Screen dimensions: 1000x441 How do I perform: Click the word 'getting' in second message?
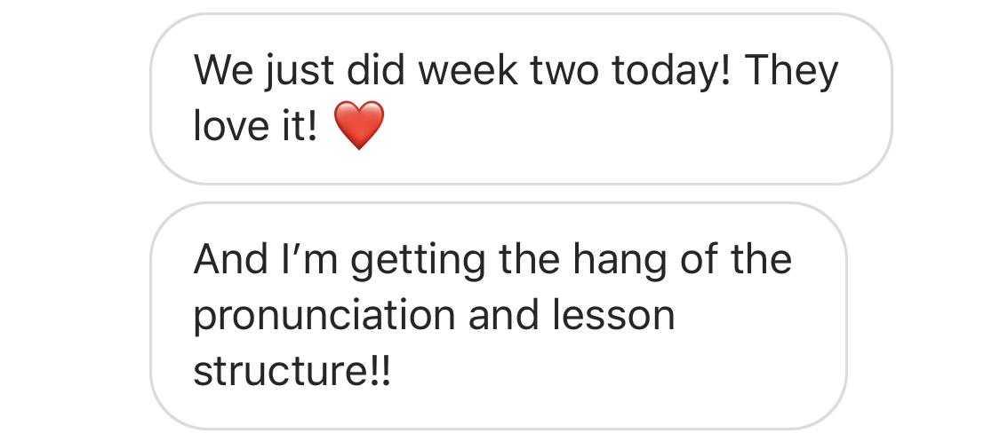pos(418,261)
